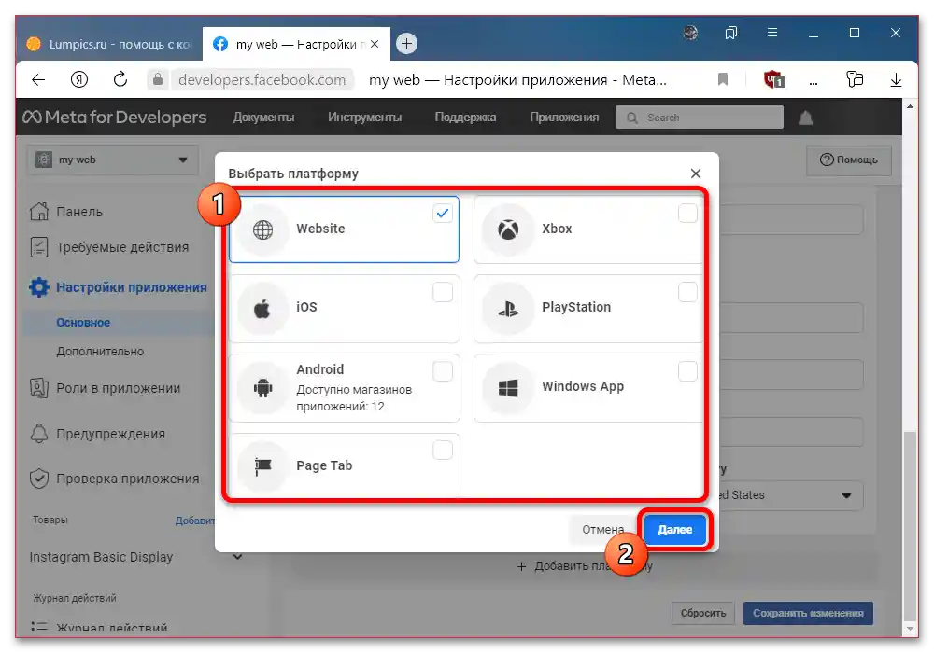
Task: Click the red shield extension icon
Action: [x=773, y=79]
